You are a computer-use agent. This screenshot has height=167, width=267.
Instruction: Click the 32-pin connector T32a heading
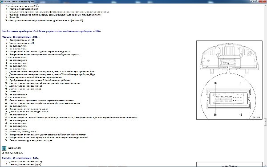click(20, 158)
